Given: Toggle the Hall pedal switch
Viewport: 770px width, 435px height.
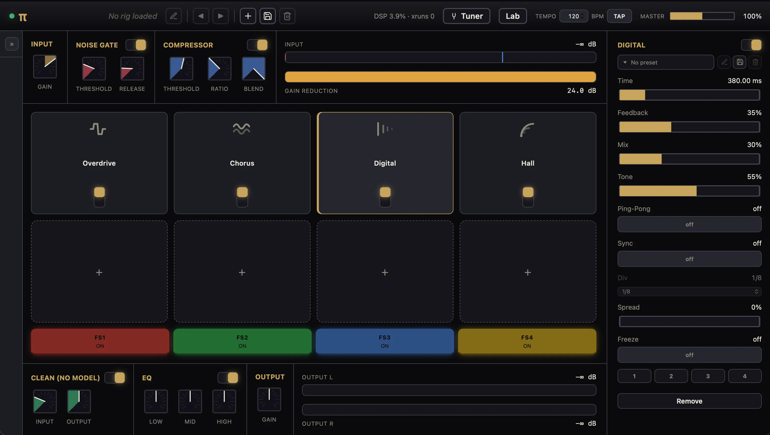Looking at the screenshot, I should click(x=528, y=197).
